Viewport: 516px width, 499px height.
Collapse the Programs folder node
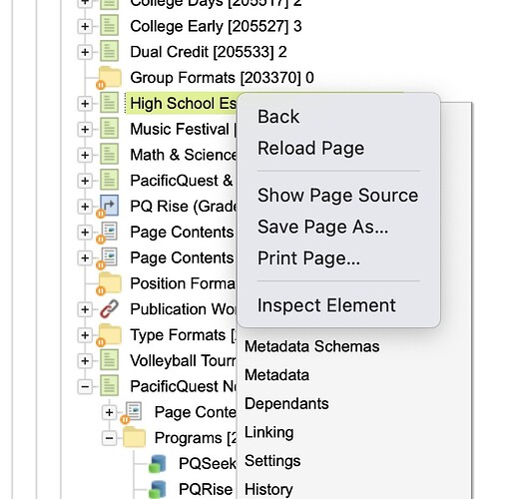click(109, 438)
